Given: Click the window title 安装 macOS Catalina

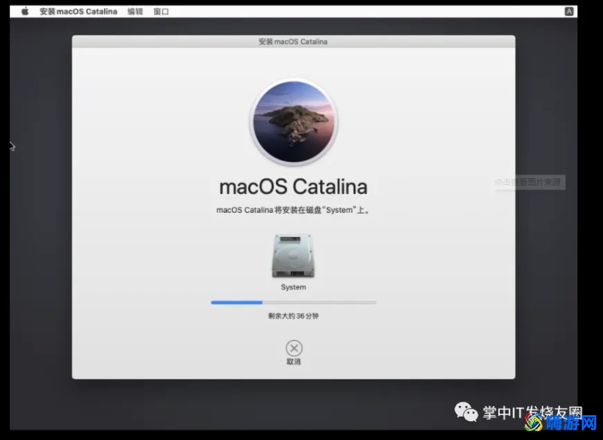Looking at the screenshot, I should [x=293, y=41].
